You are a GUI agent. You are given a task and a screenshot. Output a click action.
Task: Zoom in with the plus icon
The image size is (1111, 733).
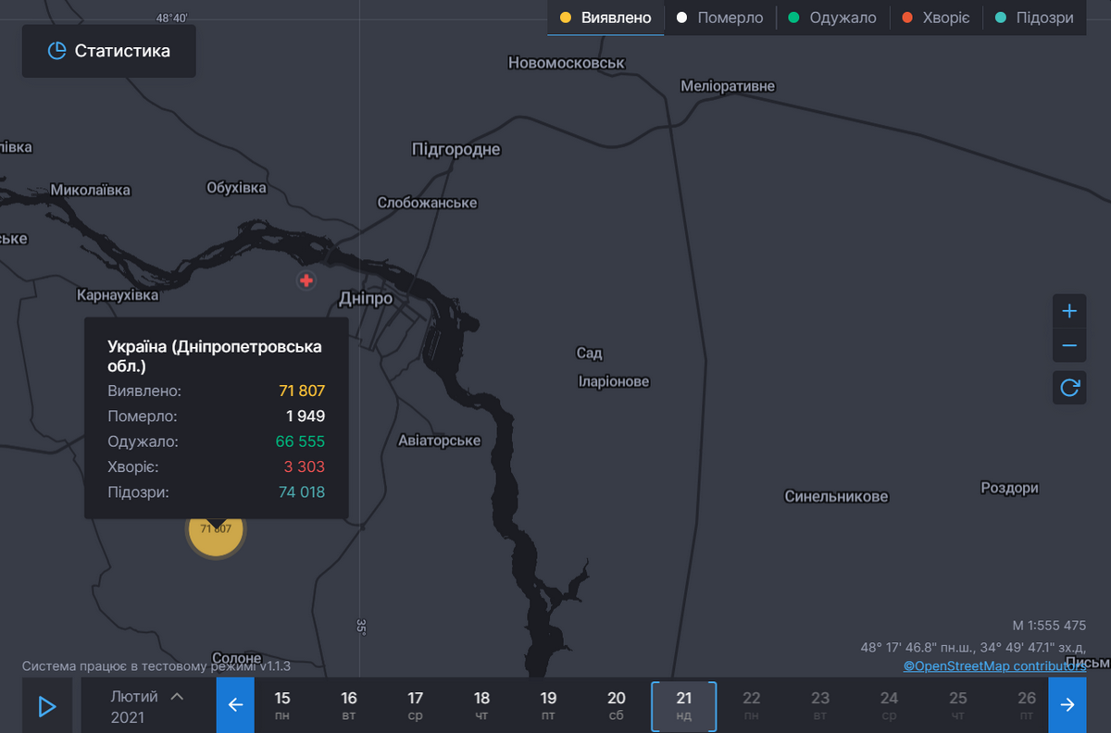tap(1069, 311)
